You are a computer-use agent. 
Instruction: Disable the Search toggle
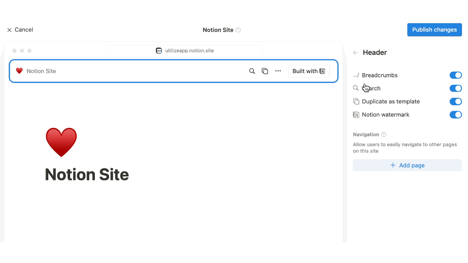(x=455, y=89)
